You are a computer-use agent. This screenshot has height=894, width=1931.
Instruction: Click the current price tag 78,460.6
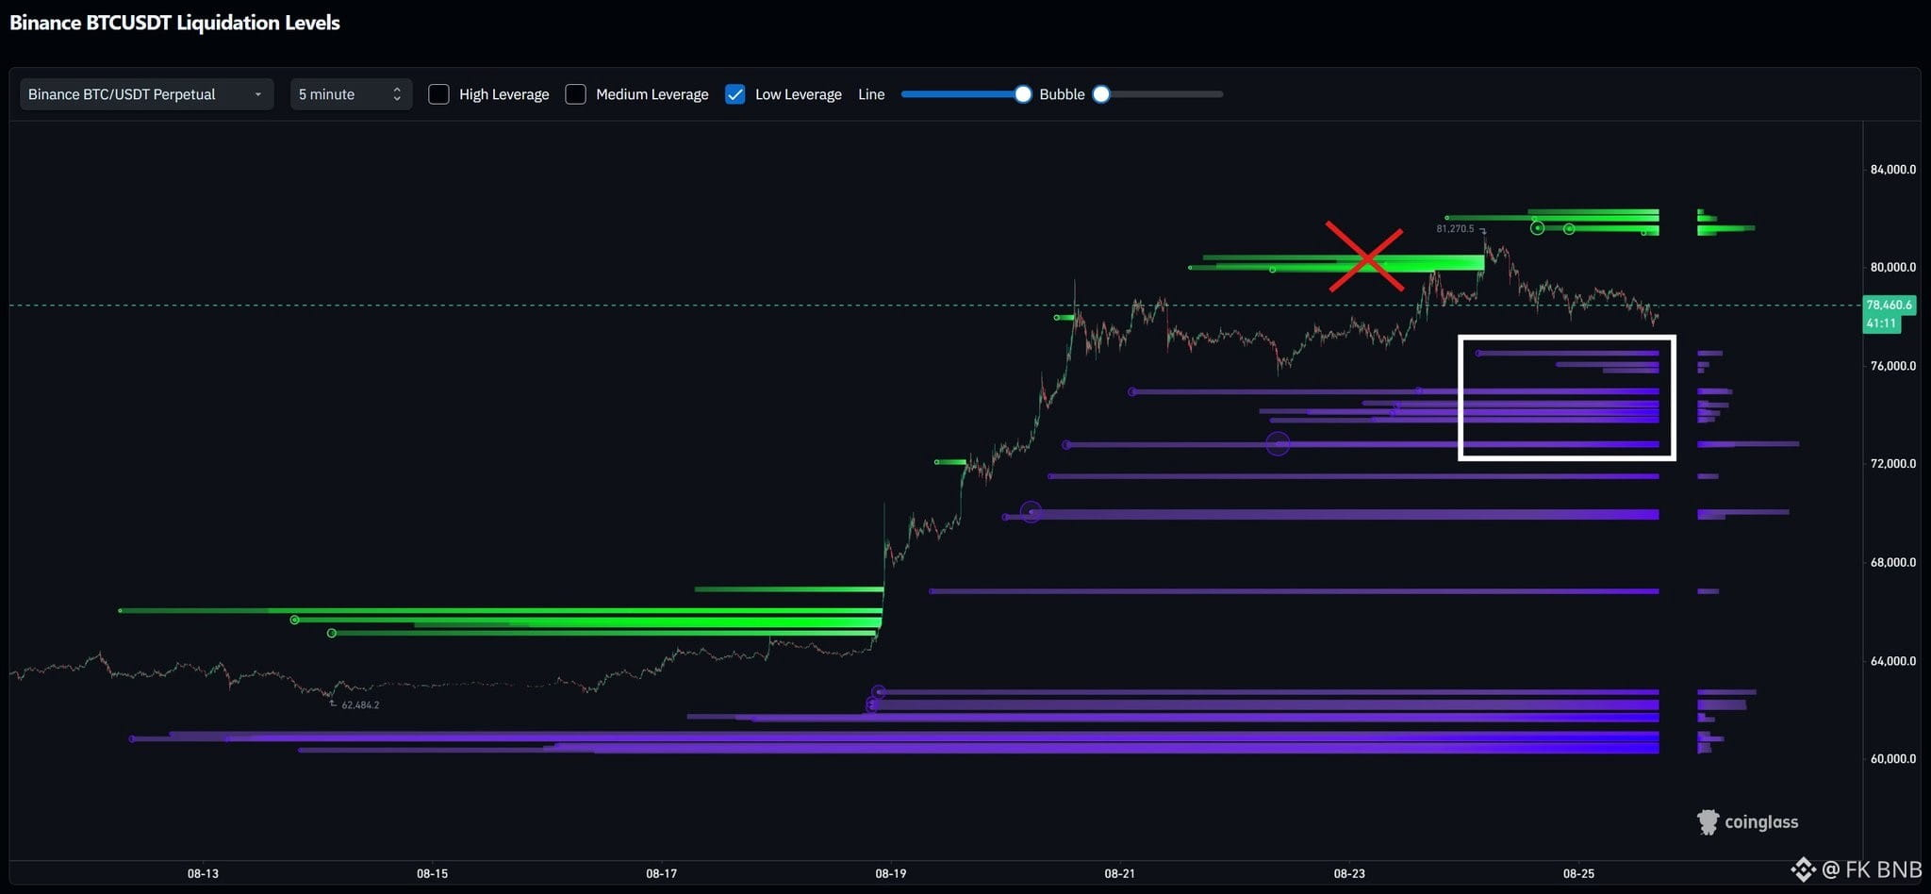pyautogui.click(x=1889, y=305)
